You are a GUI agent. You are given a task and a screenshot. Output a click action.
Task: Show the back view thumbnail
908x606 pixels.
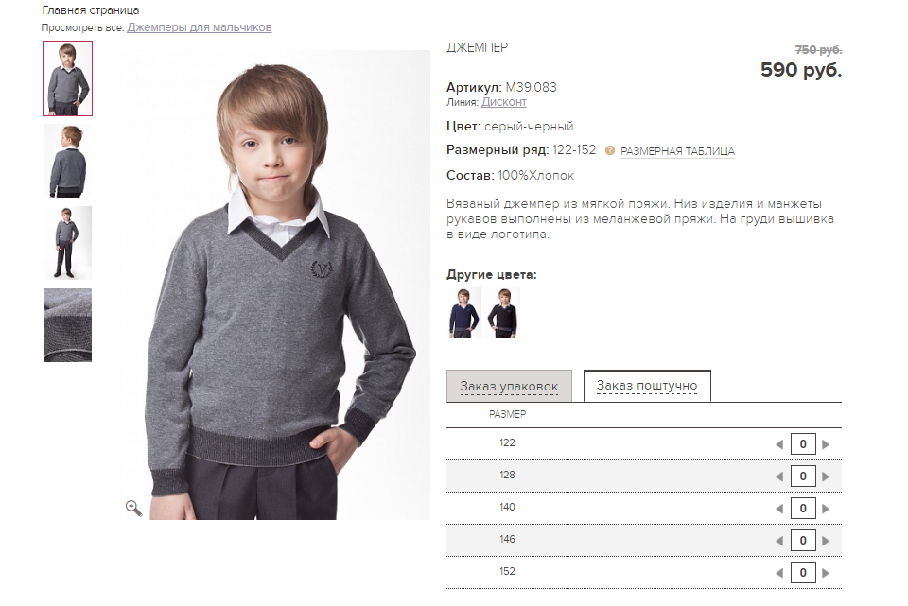click(x=68, y=161)
